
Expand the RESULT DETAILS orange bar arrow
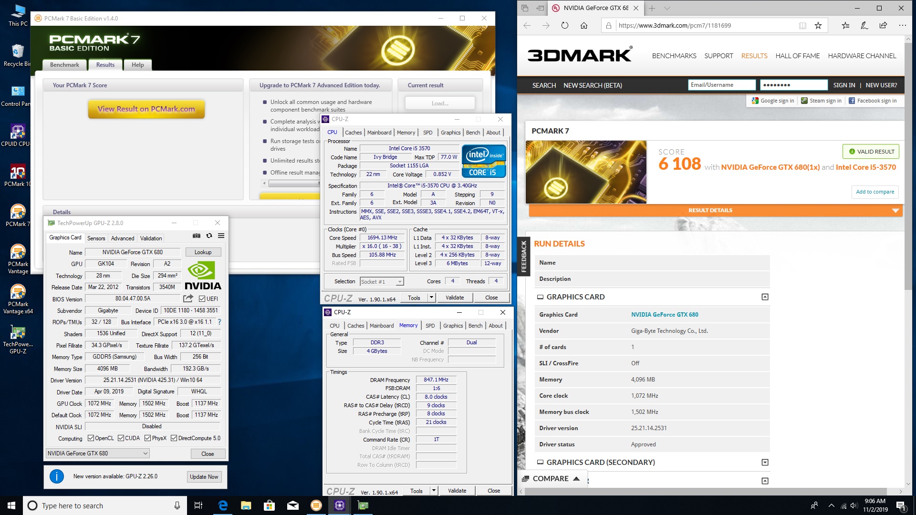[895, 210]
